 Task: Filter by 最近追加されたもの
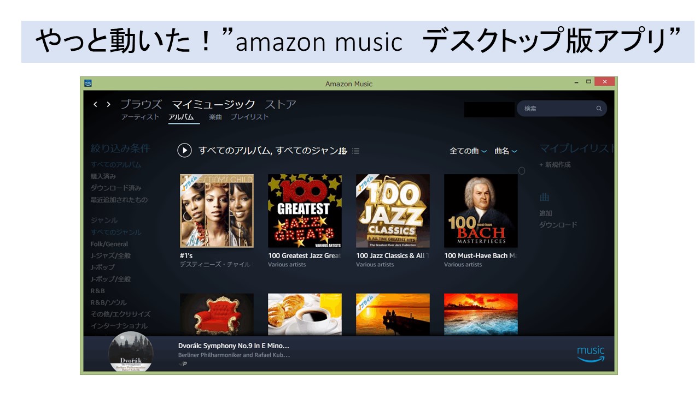tap(119, 200)
